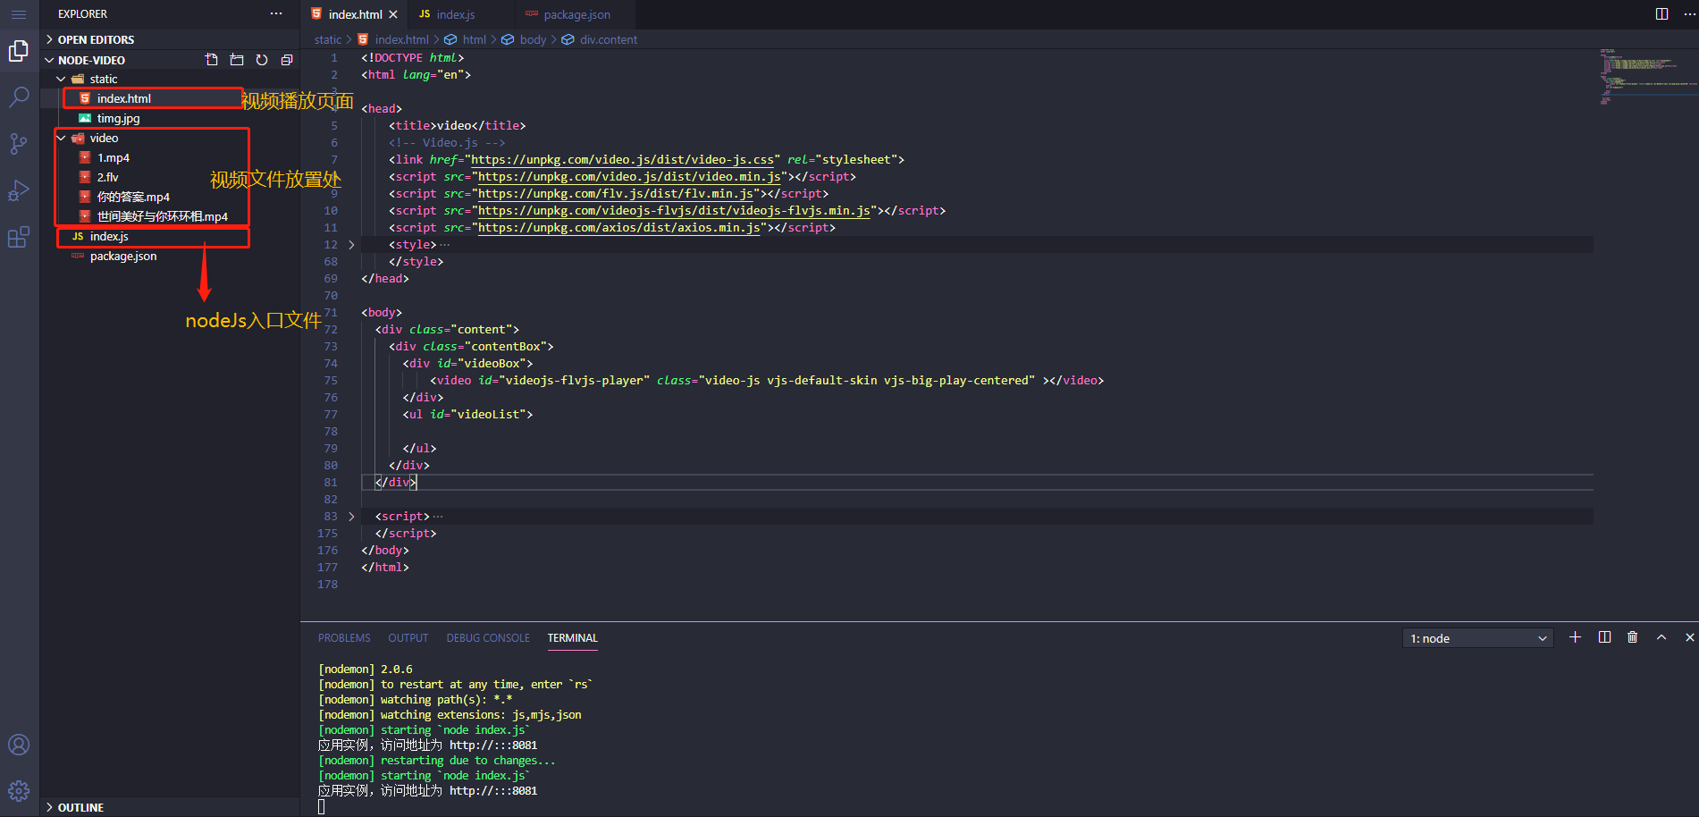
Task: Follow the video.min.js unpkg link
Action: pyautogui.click(x=630, y=176)
